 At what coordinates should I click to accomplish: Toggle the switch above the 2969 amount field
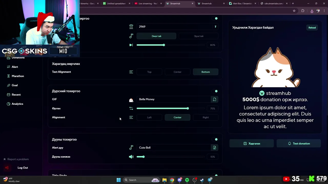pos(215,18)
